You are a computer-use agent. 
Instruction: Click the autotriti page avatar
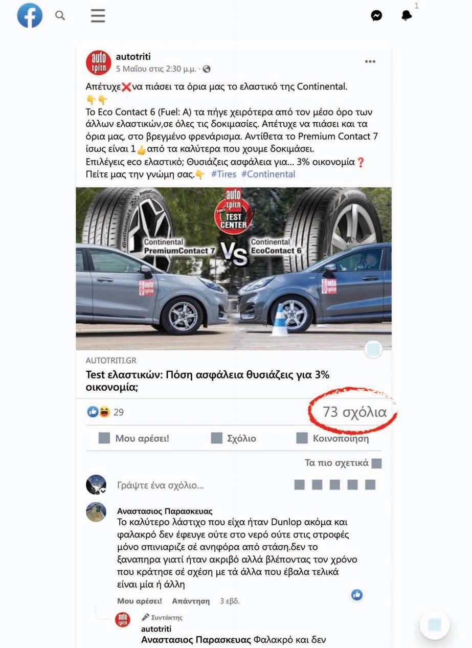pos(98,63)
